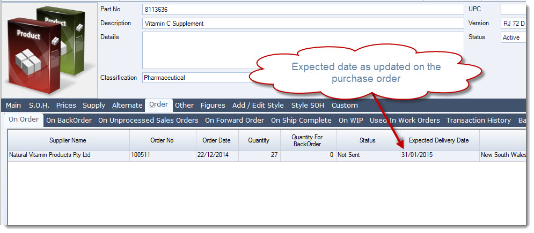Viewport: 534px width, 233px height.
Task: Switch to the On WIP sub-tab
Action: point(351,120)
